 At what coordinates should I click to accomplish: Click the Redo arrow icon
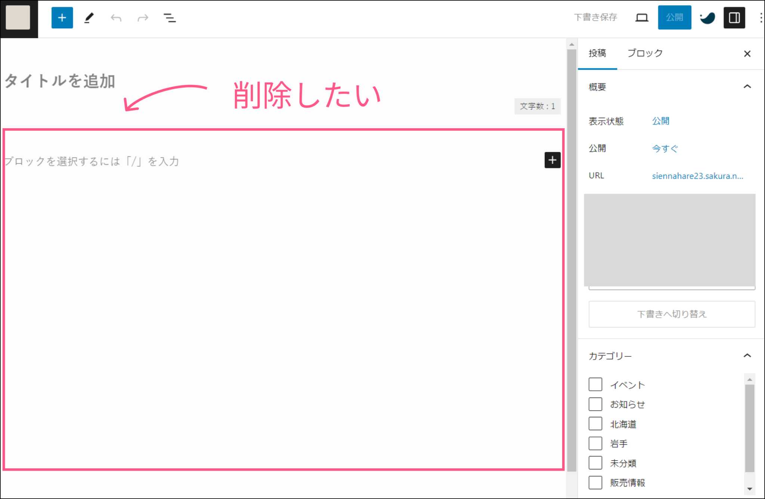pos(143,17)
